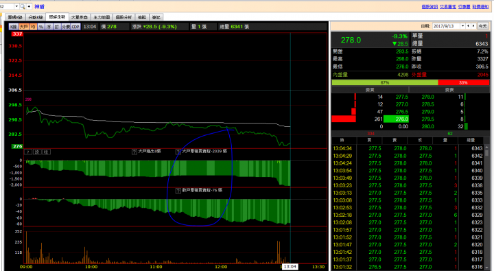Open the 行事曆 link at top right
This screenshot has width=494, height=271.
click(464, 7)
